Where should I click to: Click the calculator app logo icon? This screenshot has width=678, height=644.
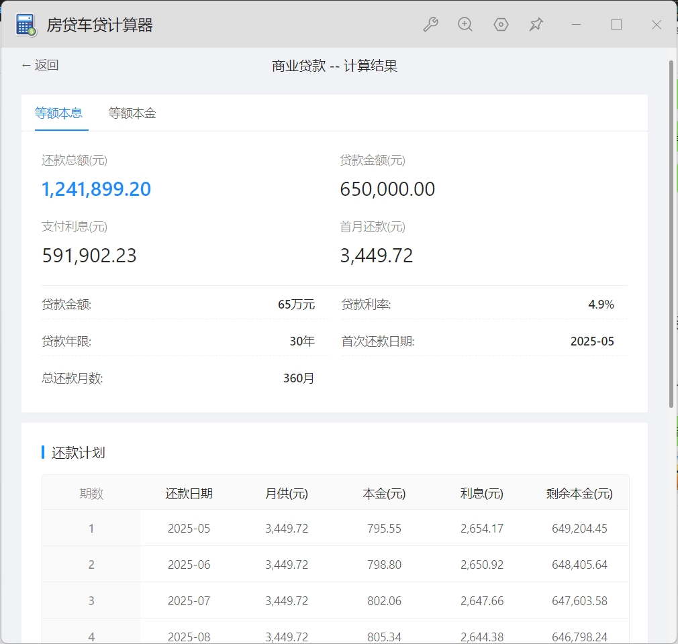click(x=26, y=25)
